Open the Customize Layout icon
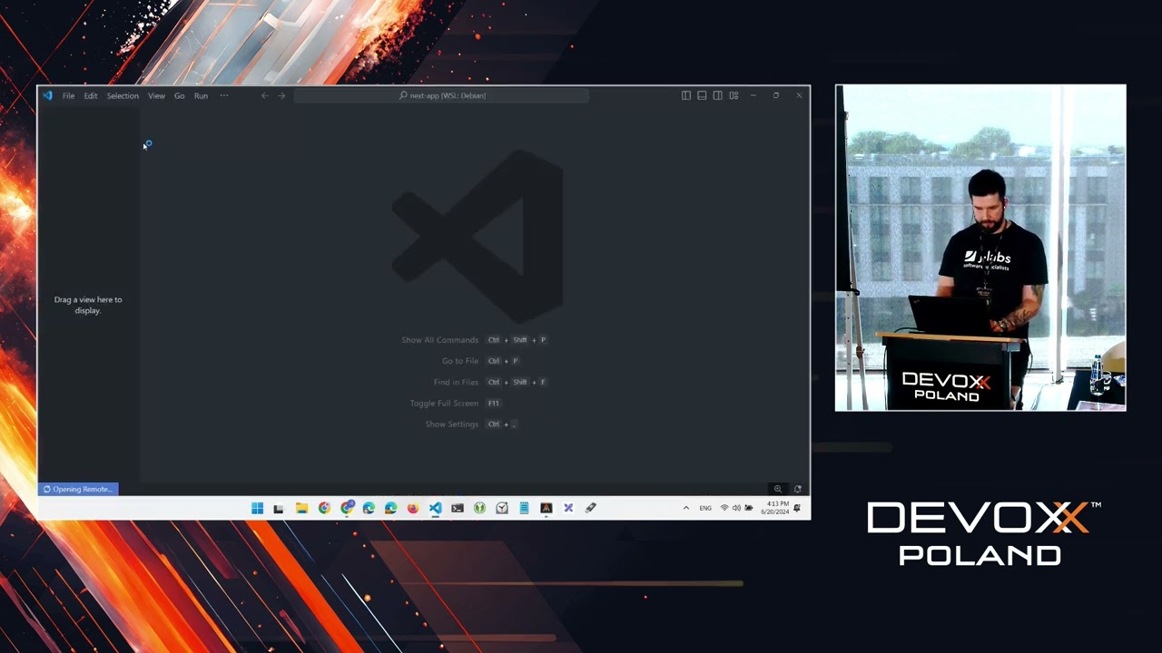This screenshot has height=653, width=1162. [734, 95]
